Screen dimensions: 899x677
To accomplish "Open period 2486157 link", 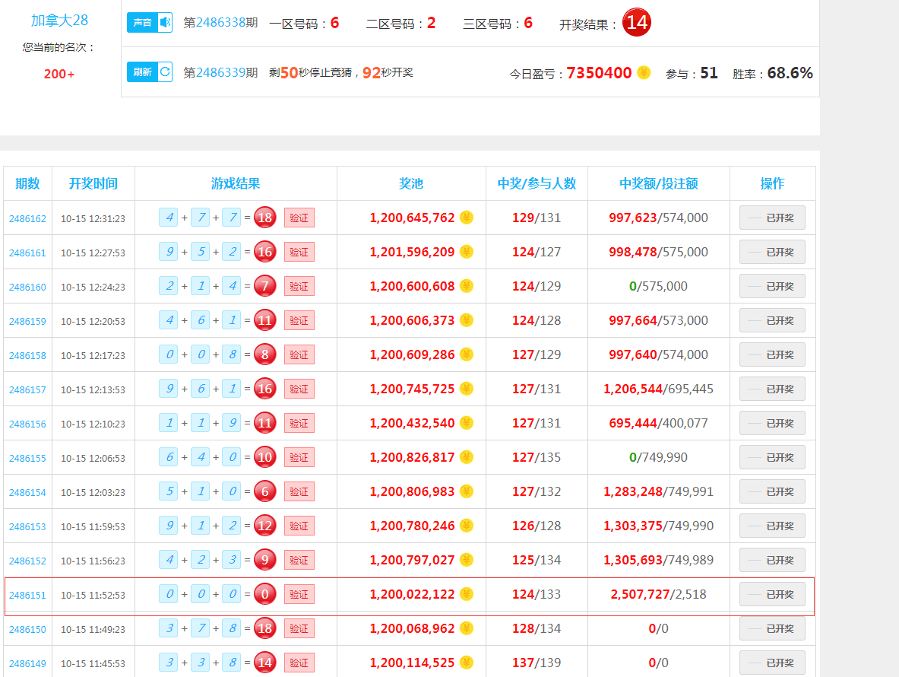I will coord(27,389).
